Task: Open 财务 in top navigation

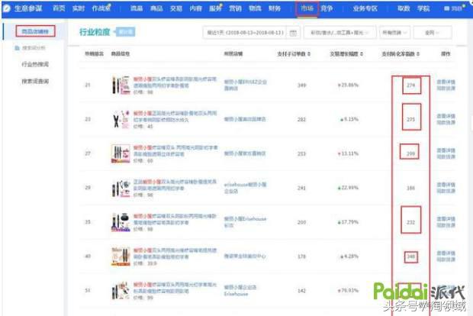Action: pyautogui.click(x=275, y=8)
